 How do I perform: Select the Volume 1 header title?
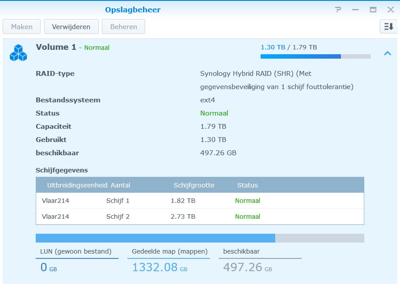[56, 47]
